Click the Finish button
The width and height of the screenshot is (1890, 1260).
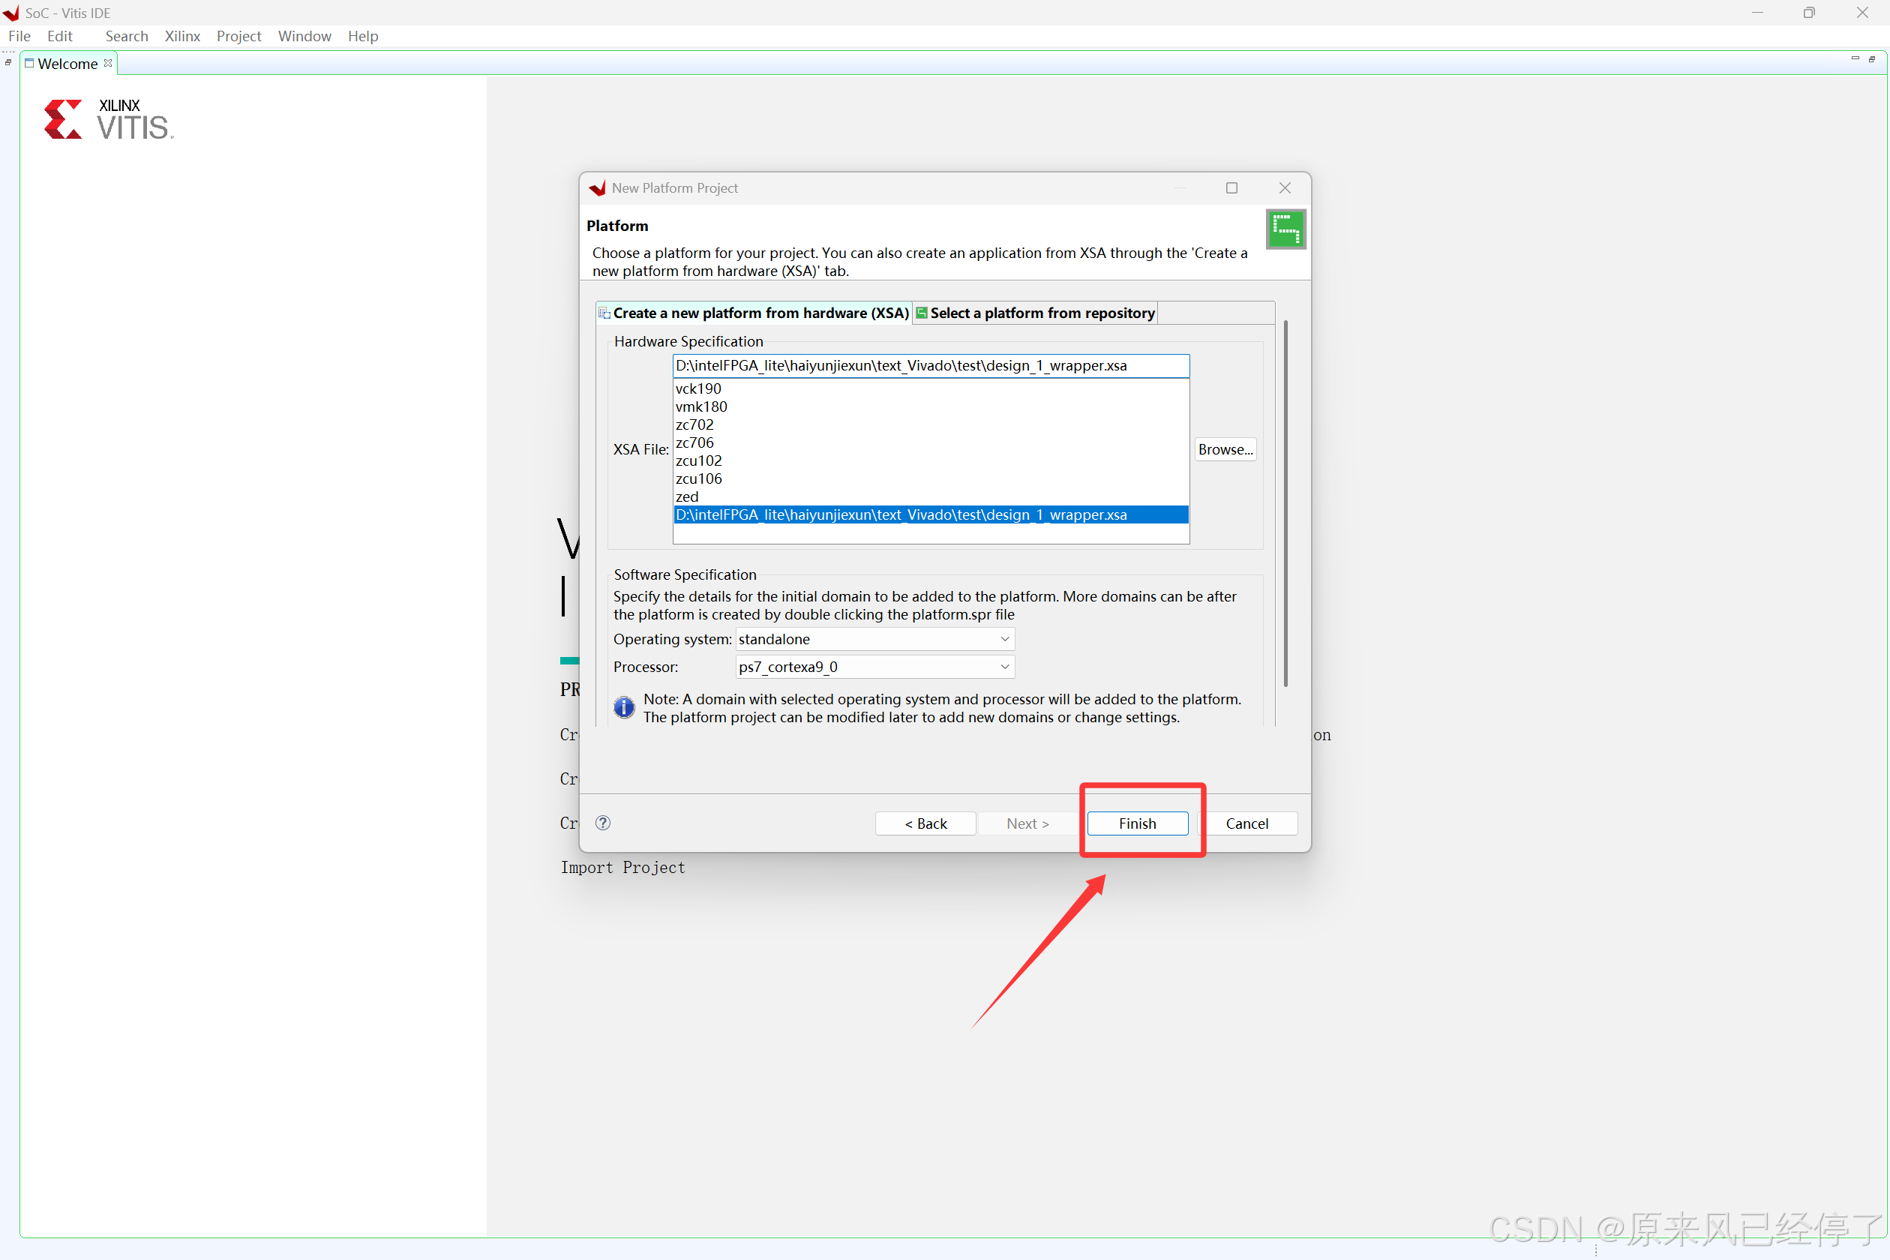(x=1137, y=823)
